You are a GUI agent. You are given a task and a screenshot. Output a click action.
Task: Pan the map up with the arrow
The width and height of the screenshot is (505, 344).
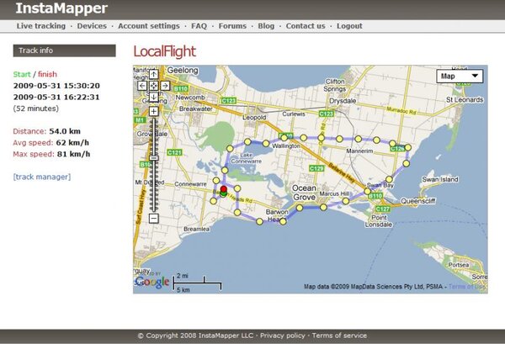(153, 74)
